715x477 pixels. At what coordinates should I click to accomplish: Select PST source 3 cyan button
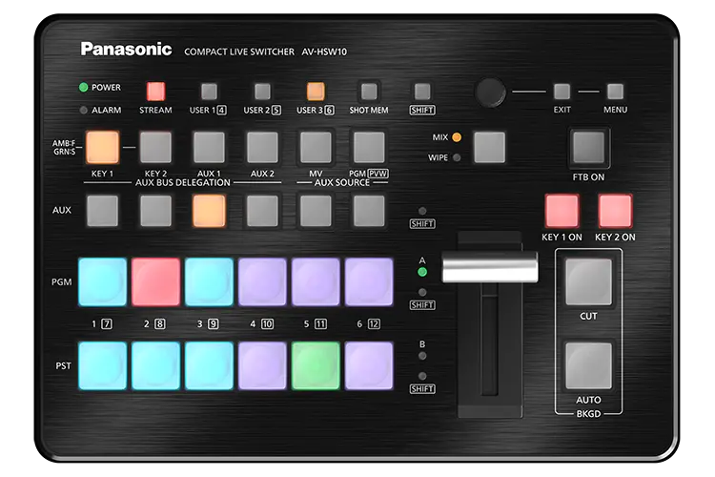(x=209, y=365)
